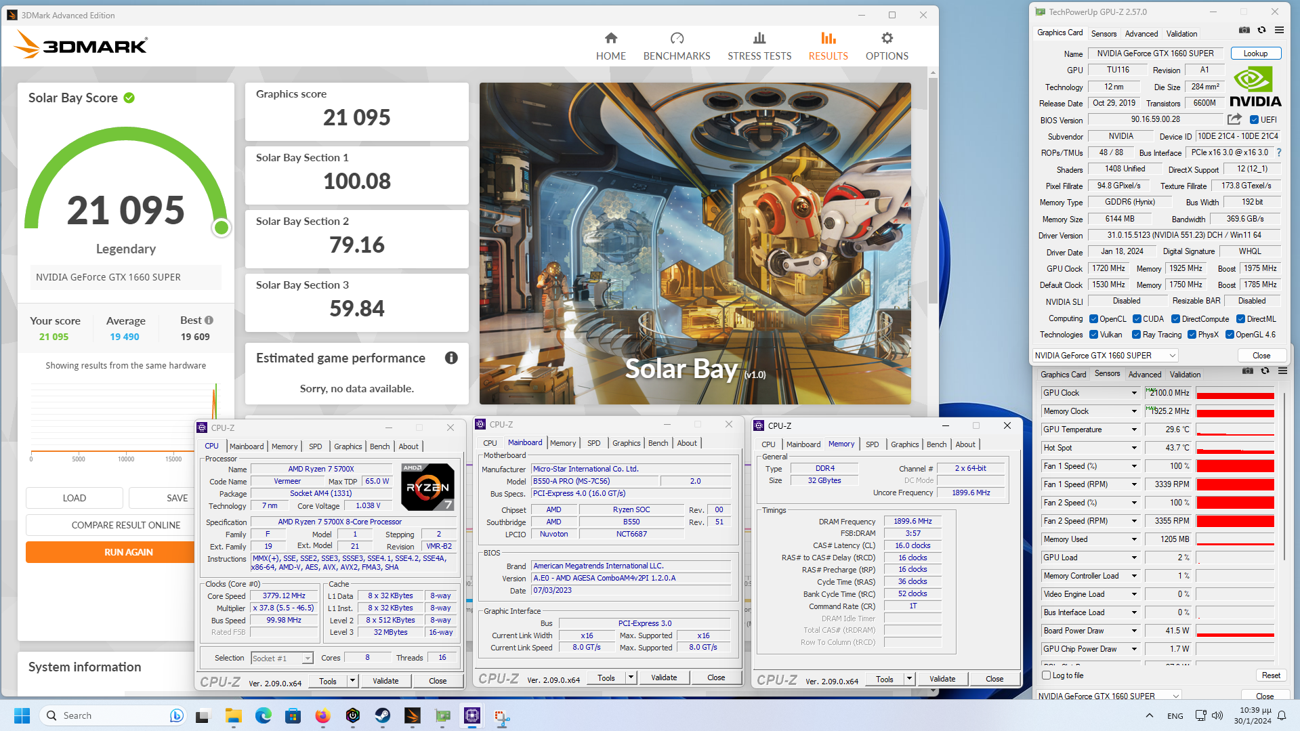
Task: Click the info icon next to Estimated game performance
Action: [451, 358]
